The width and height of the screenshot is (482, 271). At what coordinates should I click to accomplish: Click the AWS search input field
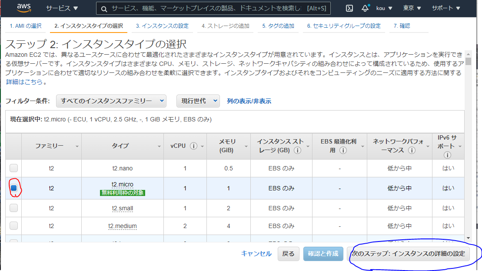tap(206, 8)
